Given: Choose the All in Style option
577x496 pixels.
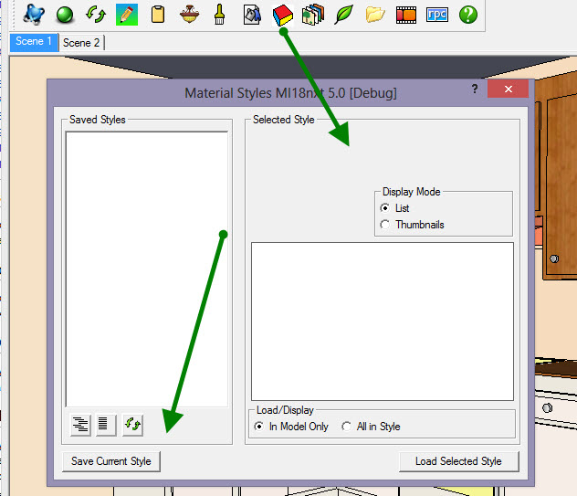Looking at the screenshot, I should pos(347,427).
